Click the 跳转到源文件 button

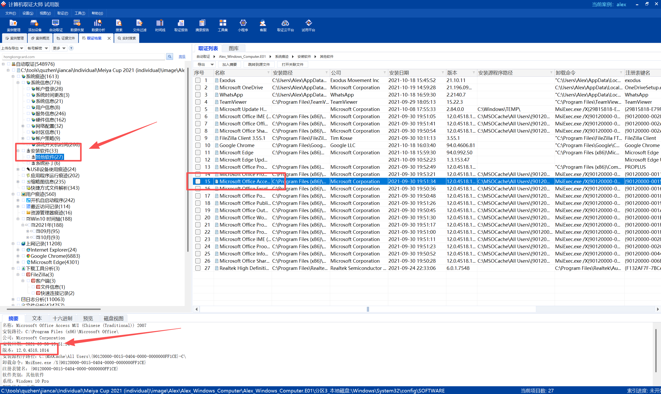point(259,65)
